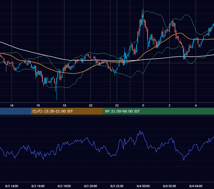Click the blue session bar before the London session
Image resolution: width=214 pixels, height=189 pixels.
[x=15, y=111]
